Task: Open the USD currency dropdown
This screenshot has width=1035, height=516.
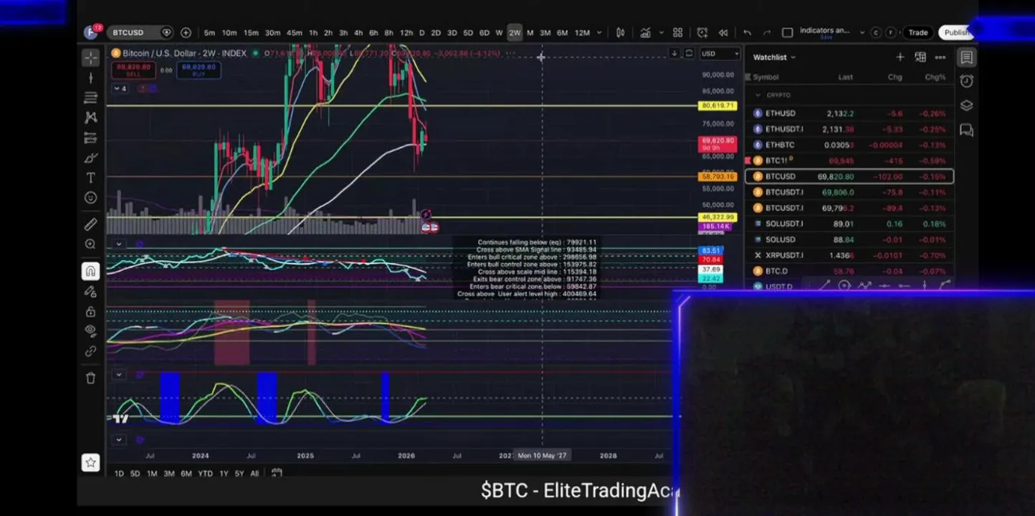Action: [720, 54]
